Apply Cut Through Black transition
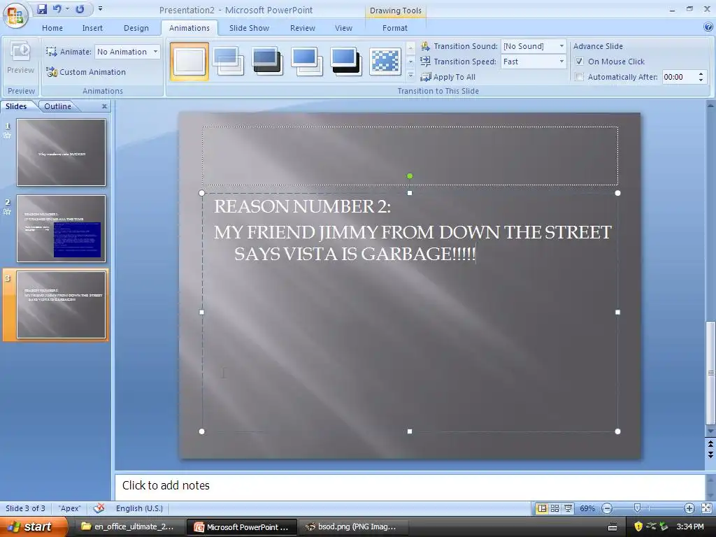 [x=346, y=62]
